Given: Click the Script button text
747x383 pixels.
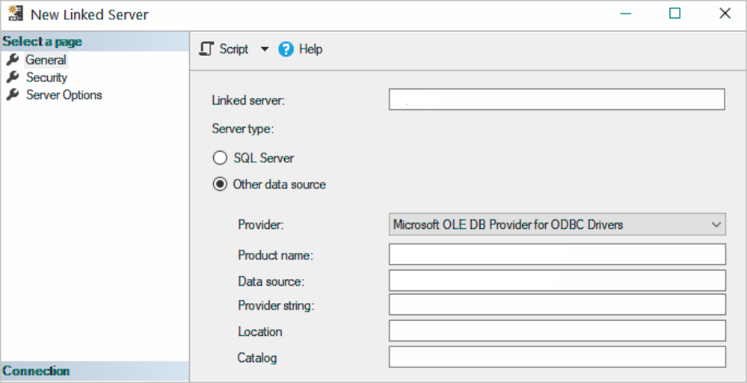Looking at the screenshot, I should (234, 49).
